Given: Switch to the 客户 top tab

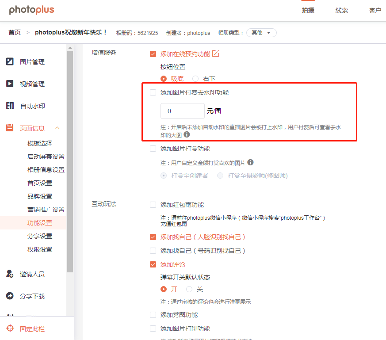Looking at the screenshot, I should tap(375, 10).
